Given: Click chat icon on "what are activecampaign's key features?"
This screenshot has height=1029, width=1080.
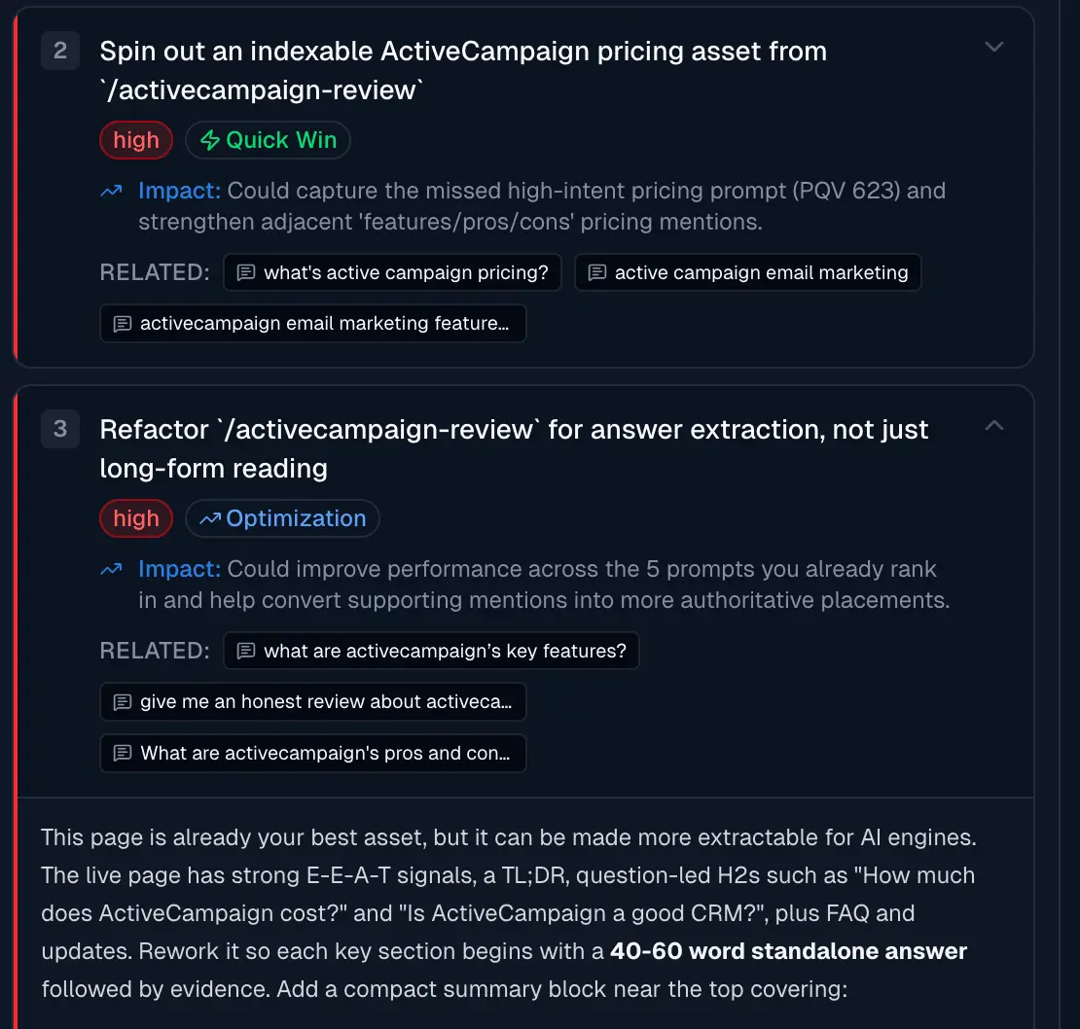Looking at the screenshot, I should point(246,651).
